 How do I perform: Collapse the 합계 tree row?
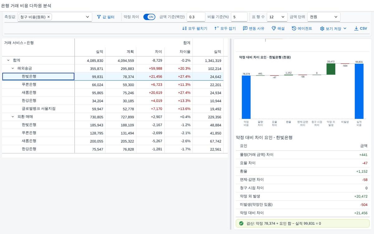[8, 60]
